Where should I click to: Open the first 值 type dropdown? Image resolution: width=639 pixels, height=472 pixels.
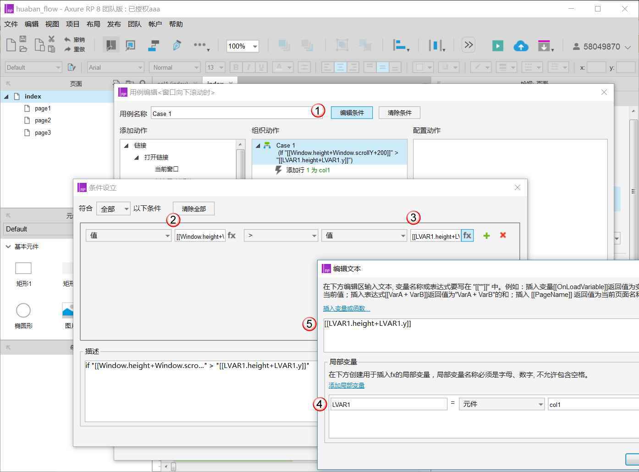tap(128, 236)
